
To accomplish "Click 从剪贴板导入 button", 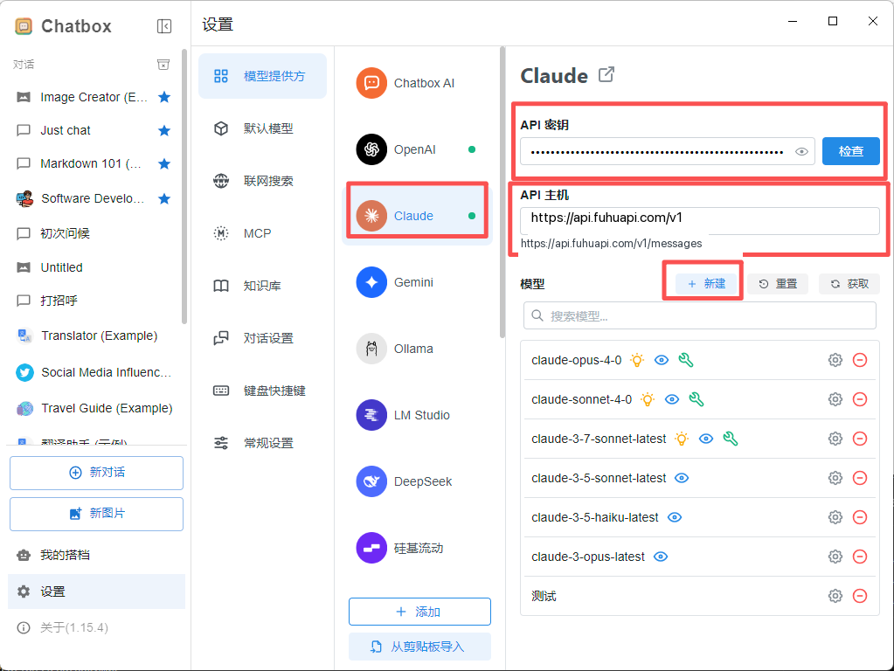I will pos(419,647).
